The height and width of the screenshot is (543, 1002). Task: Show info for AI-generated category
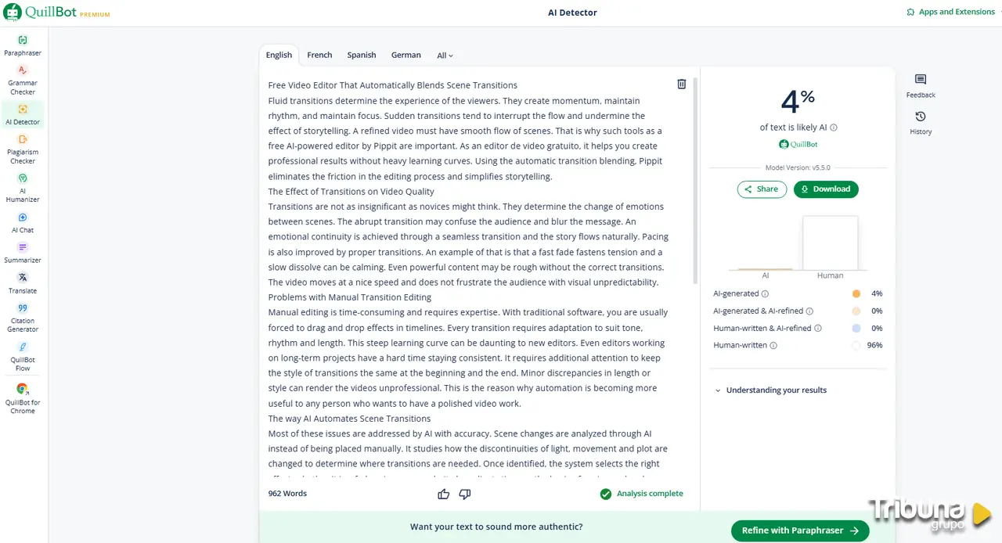(765, 294)
